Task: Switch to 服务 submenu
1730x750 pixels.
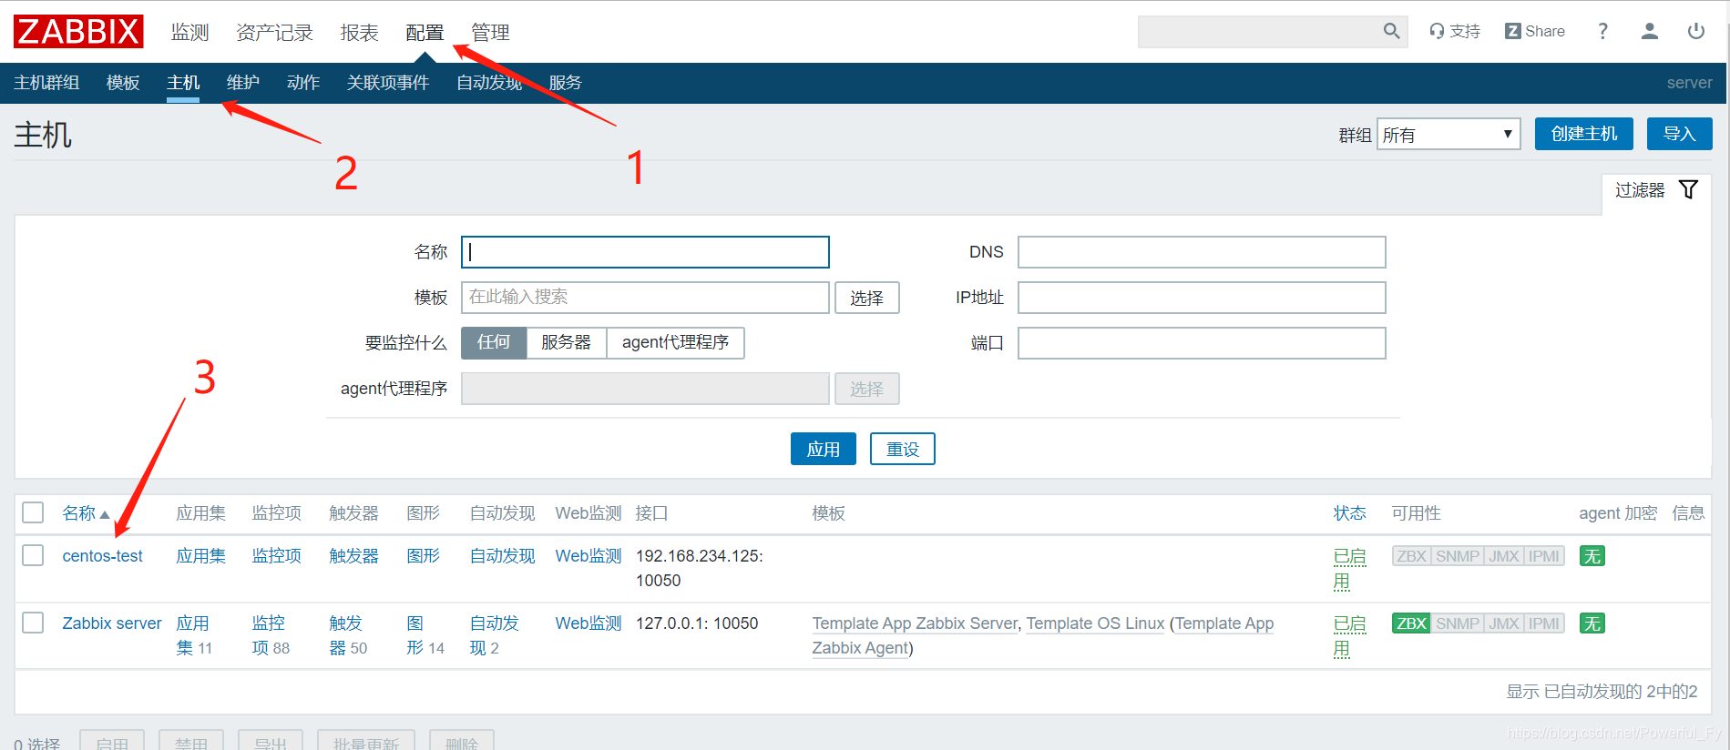Action: pyautogui.click(x=565, y=83)
